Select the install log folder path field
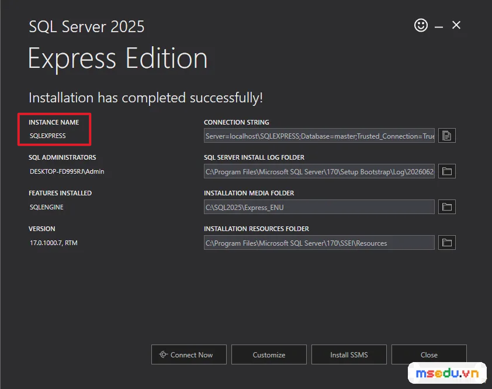 click(319, 171)
